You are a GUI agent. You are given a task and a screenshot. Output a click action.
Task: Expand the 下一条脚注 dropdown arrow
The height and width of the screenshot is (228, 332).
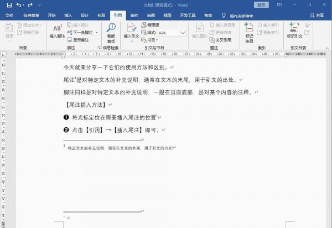click(x=96, y=33)
